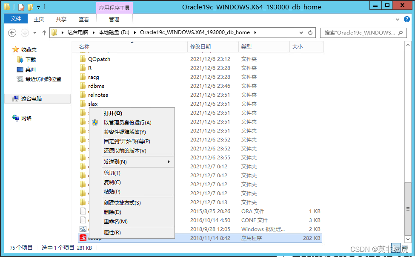415x257 pixels.
Task: Choose 打开(O) from the context menu
Action: tap(132, 113)
